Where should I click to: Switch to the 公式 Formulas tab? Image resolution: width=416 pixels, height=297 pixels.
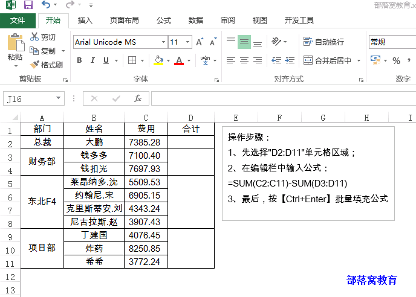pyautogui.click(x=164, y=21)
